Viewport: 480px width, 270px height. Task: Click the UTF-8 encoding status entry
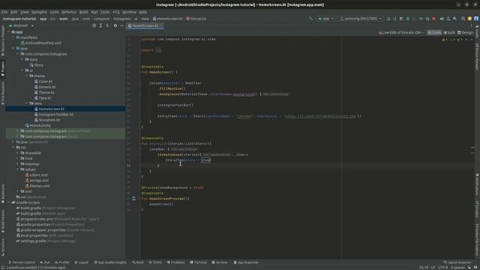(x=442, y=268)
